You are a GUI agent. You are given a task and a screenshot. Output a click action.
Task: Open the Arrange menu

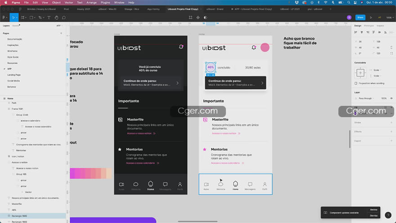(x=91, y=3)
